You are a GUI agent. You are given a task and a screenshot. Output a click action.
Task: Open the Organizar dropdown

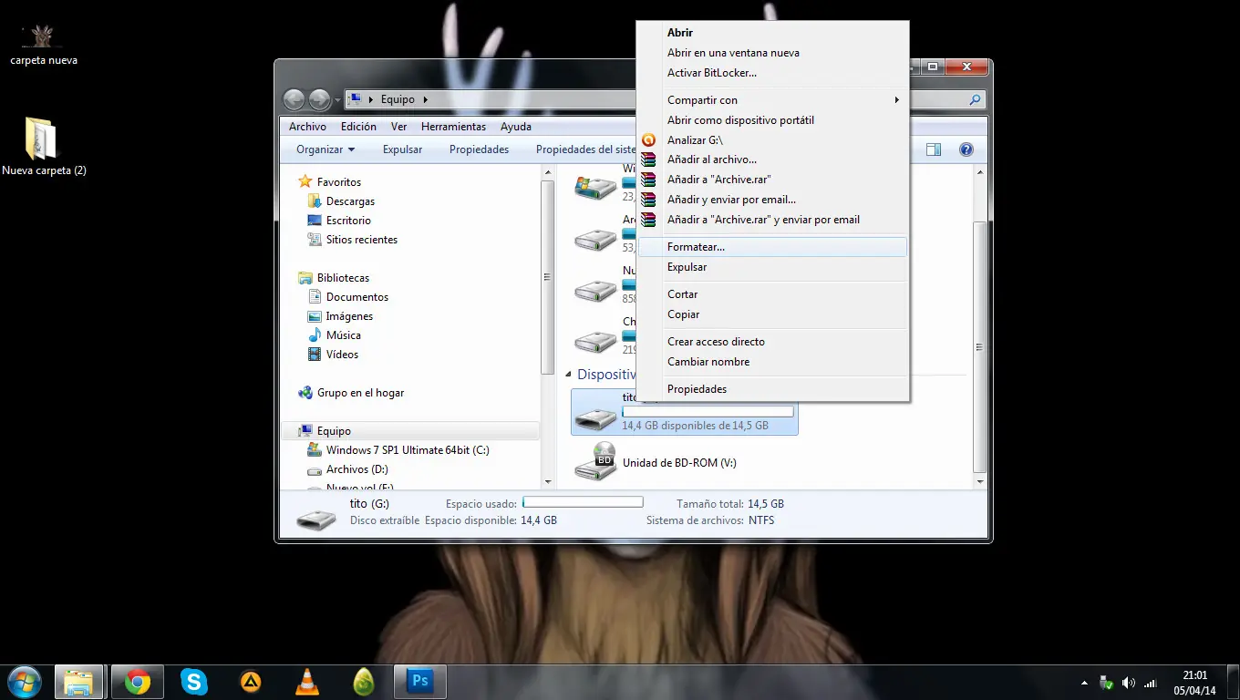(325, 149)
